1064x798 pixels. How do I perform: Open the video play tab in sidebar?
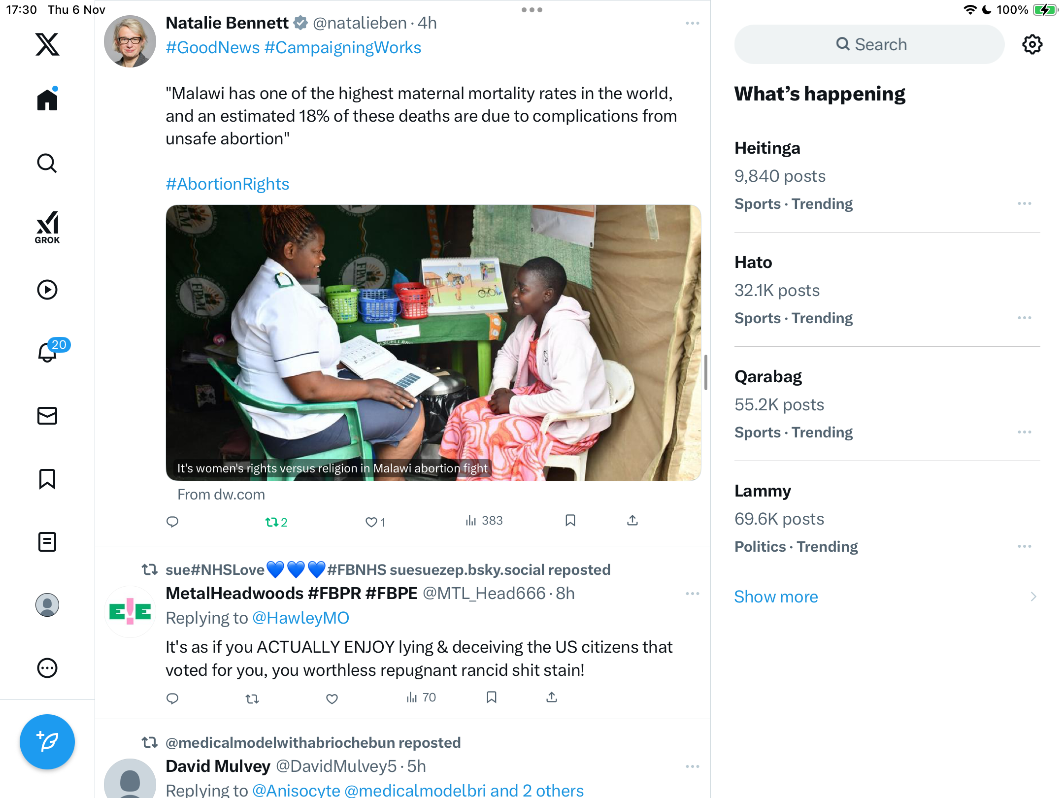(47, 290)
